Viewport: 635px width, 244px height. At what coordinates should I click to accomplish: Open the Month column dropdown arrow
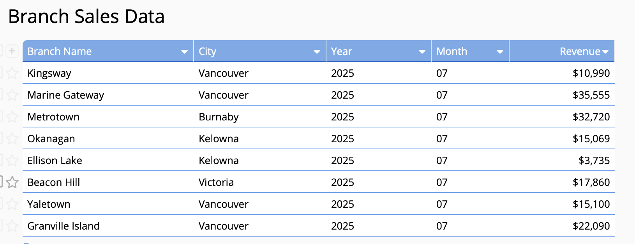point(500,51)
